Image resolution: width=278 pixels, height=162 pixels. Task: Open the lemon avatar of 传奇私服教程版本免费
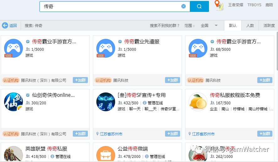[x=198, y=102]
